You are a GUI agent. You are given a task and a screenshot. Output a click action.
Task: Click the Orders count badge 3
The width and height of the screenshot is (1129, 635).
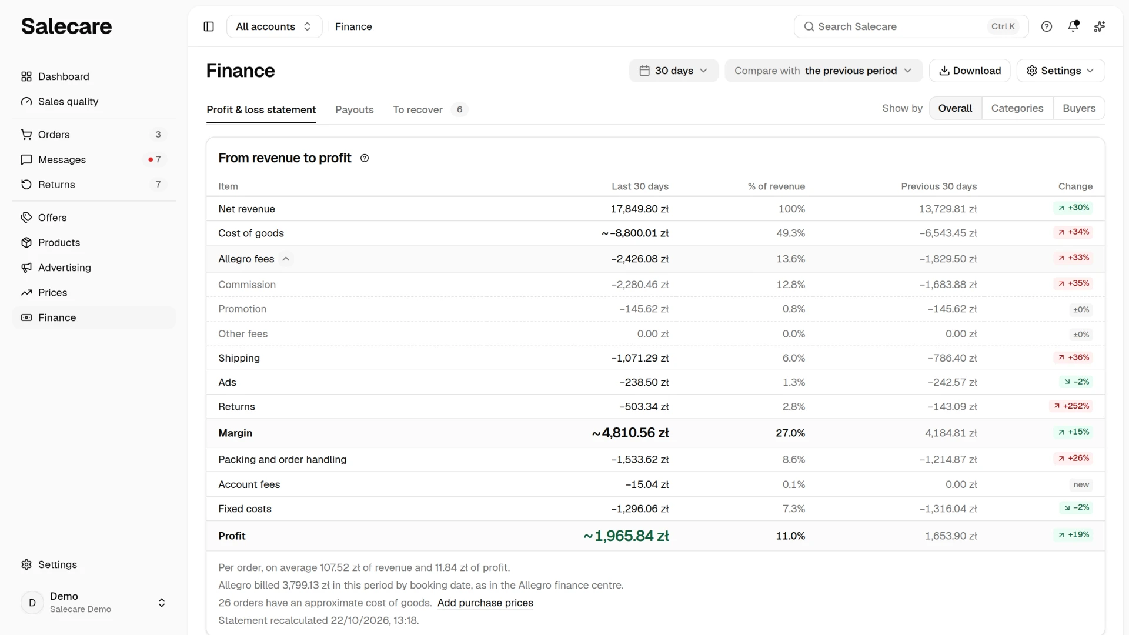(158, 135)
